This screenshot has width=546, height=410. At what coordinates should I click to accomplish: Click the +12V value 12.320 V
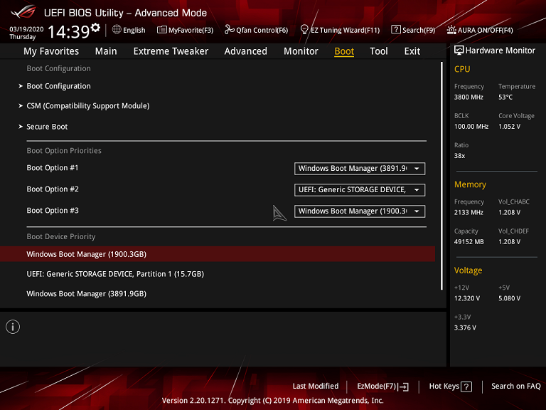467,298
